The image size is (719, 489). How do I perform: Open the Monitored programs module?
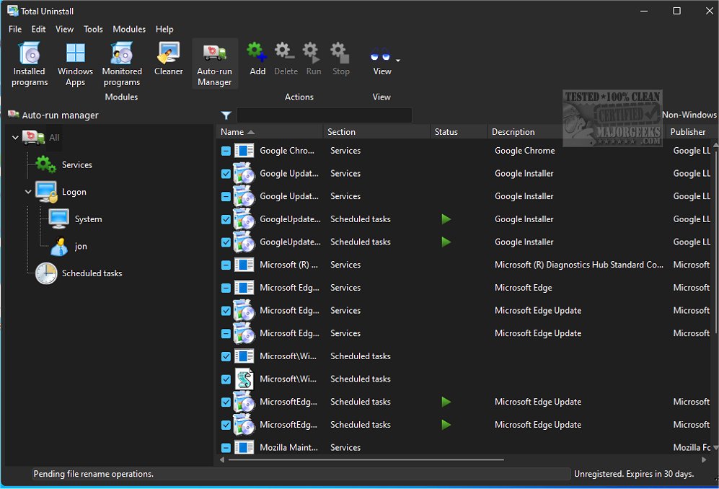(x=122, y=63)
